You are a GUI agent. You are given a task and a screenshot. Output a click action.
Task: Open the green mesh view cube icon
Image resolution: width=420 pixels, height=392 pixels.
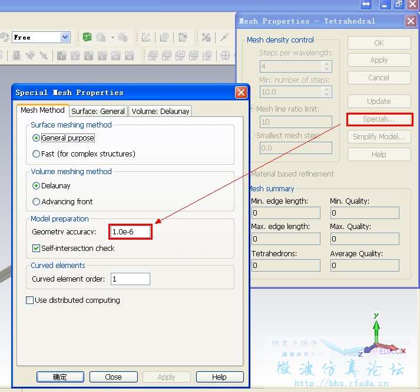(87, 37)
